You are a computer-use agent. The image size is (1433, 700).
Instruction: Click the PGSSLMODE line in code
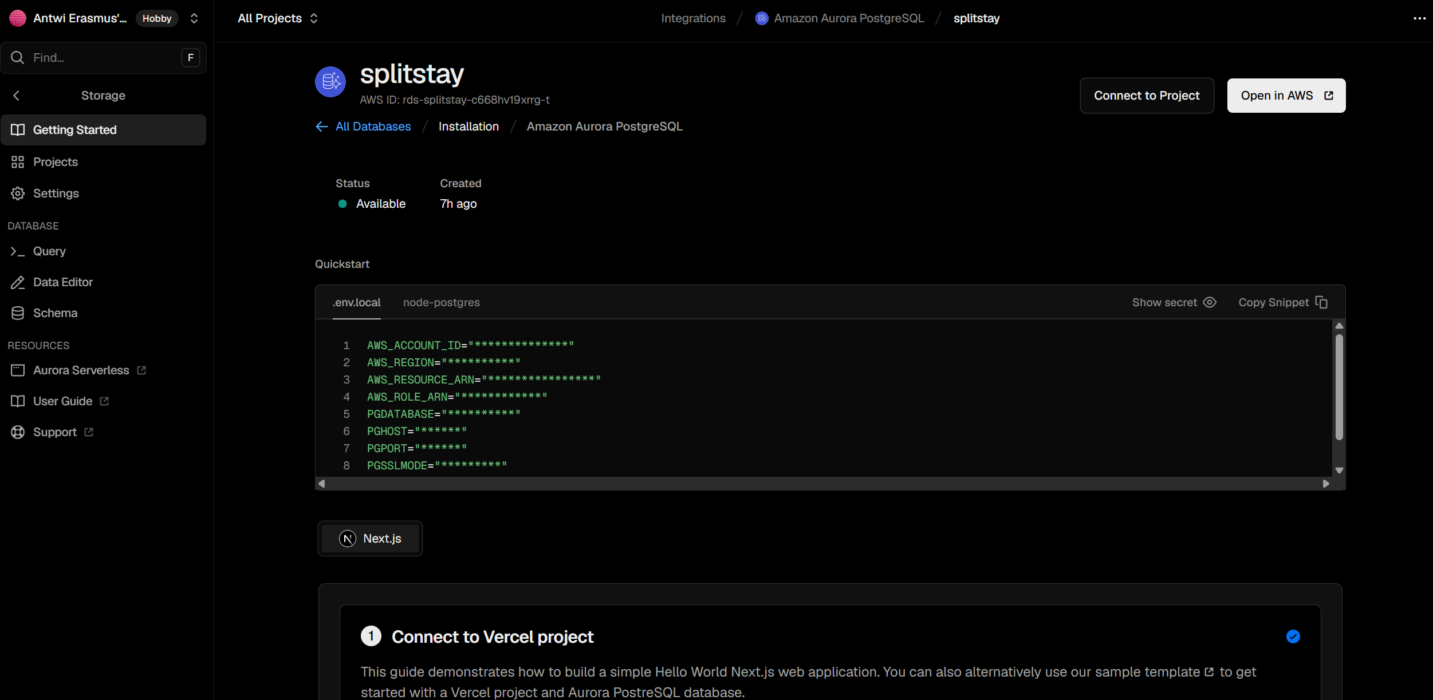[x=437, y=465]
